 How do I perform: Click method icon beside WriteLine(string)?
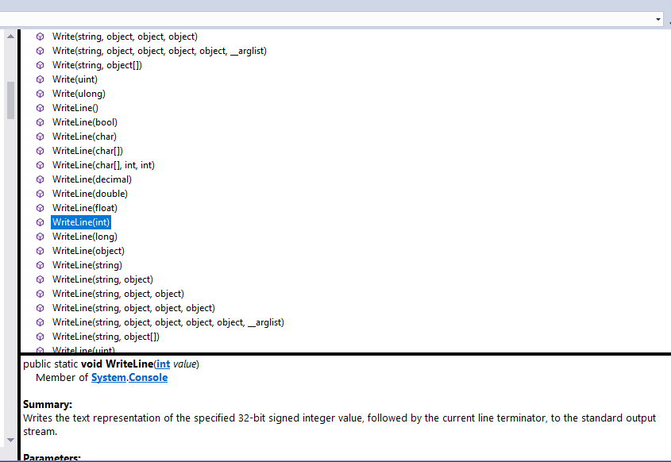(40, 265)
